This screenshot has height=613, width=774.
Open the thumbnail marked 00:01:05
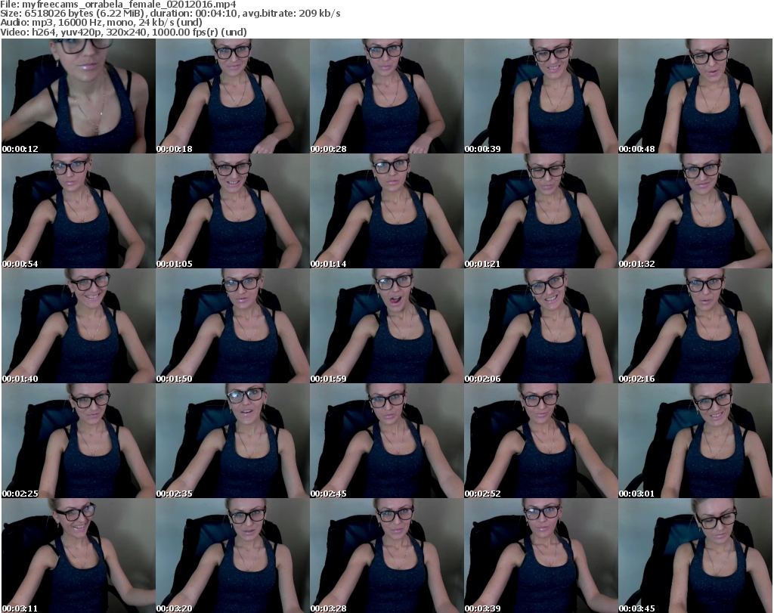click(233, 211)
